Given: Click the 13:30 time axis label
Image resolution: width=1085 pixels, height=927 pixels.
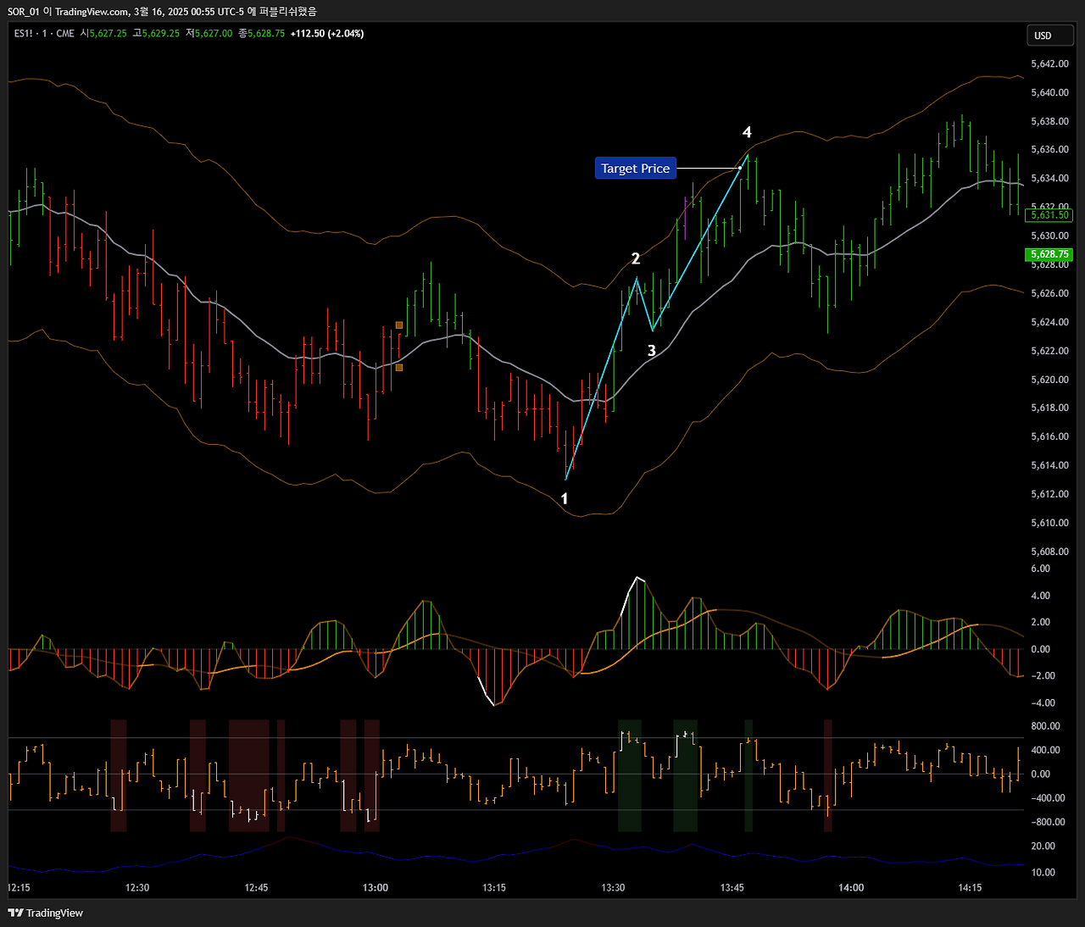Looking at the screenshot, I should click(613, 888).
